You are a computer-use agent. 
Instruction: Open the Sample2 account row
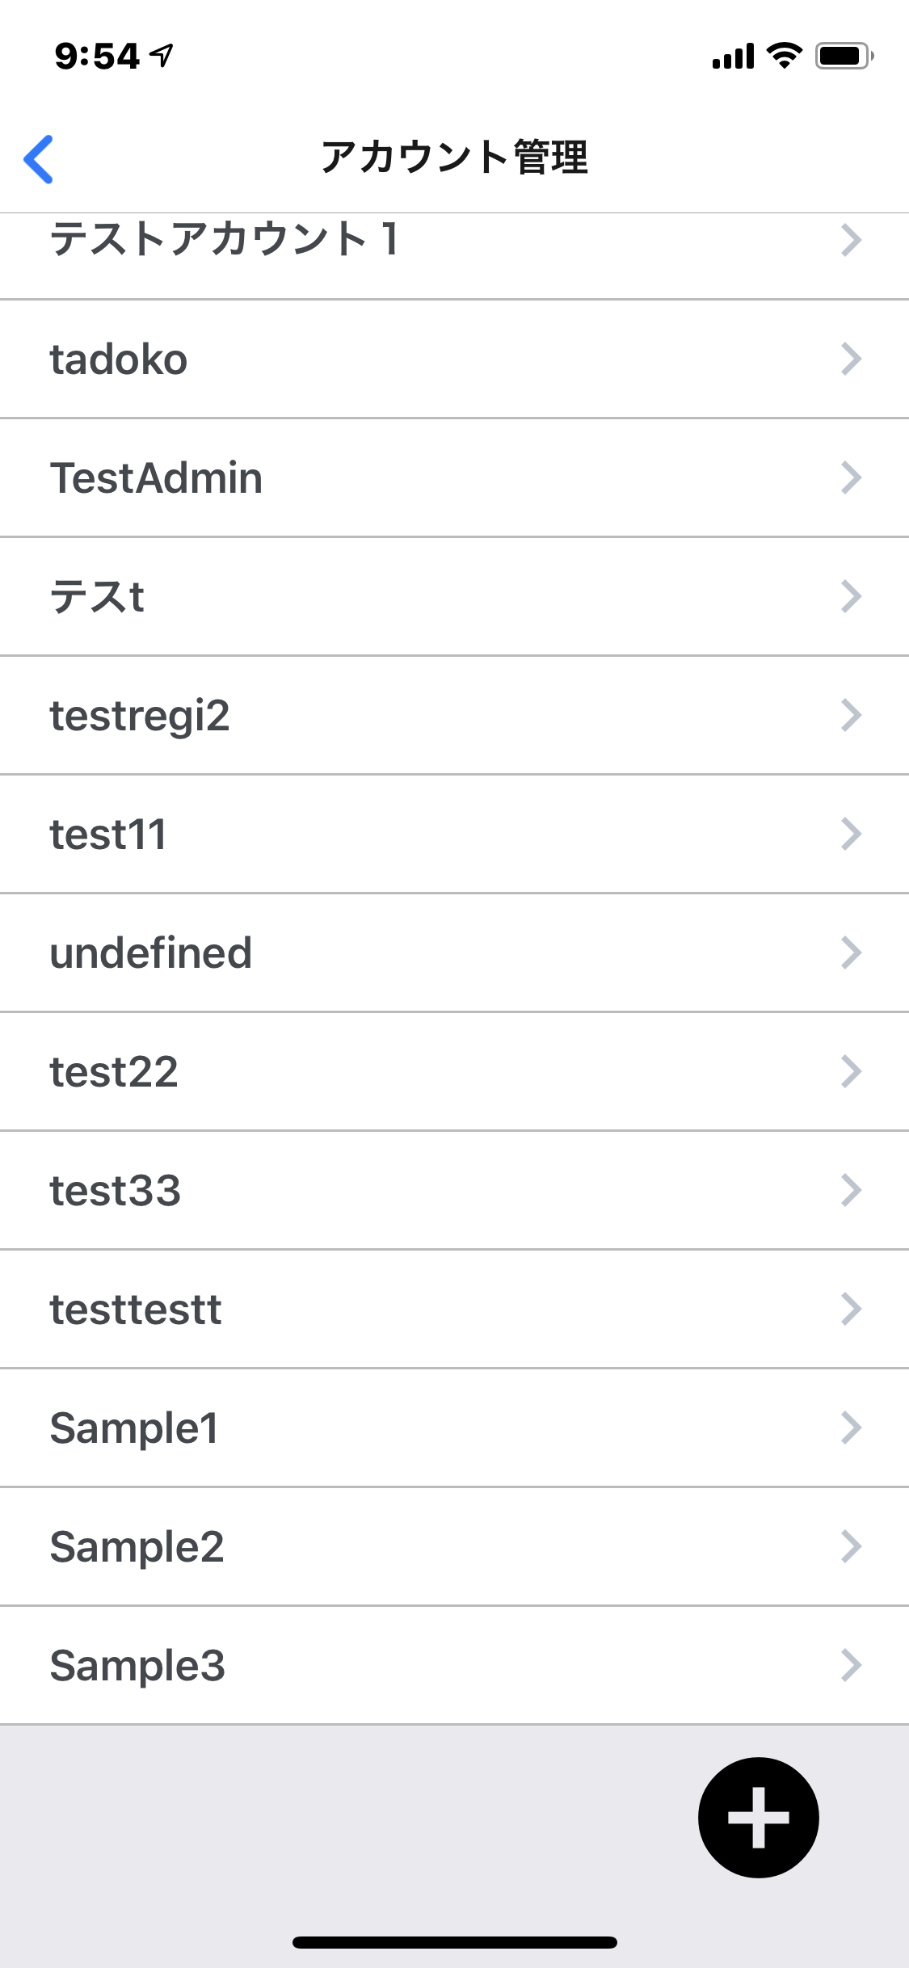(x=137, y=1546)
